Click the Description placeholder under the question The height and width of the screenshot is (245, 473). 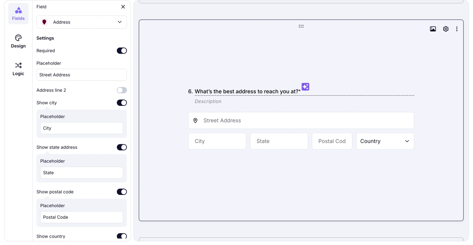[208, 101]
